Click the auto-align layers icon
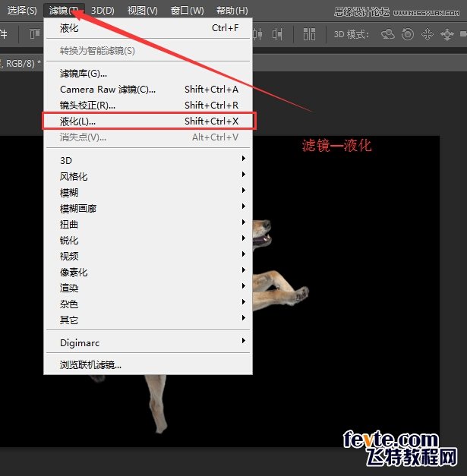 (x=309, y=34)
